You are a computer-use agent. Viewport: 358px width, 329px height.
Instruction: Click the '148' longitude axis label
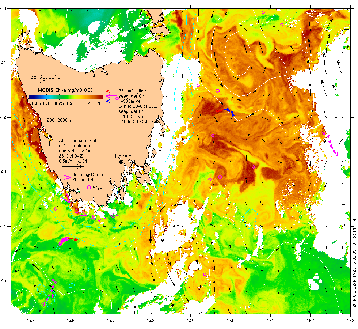coord(151,321)
